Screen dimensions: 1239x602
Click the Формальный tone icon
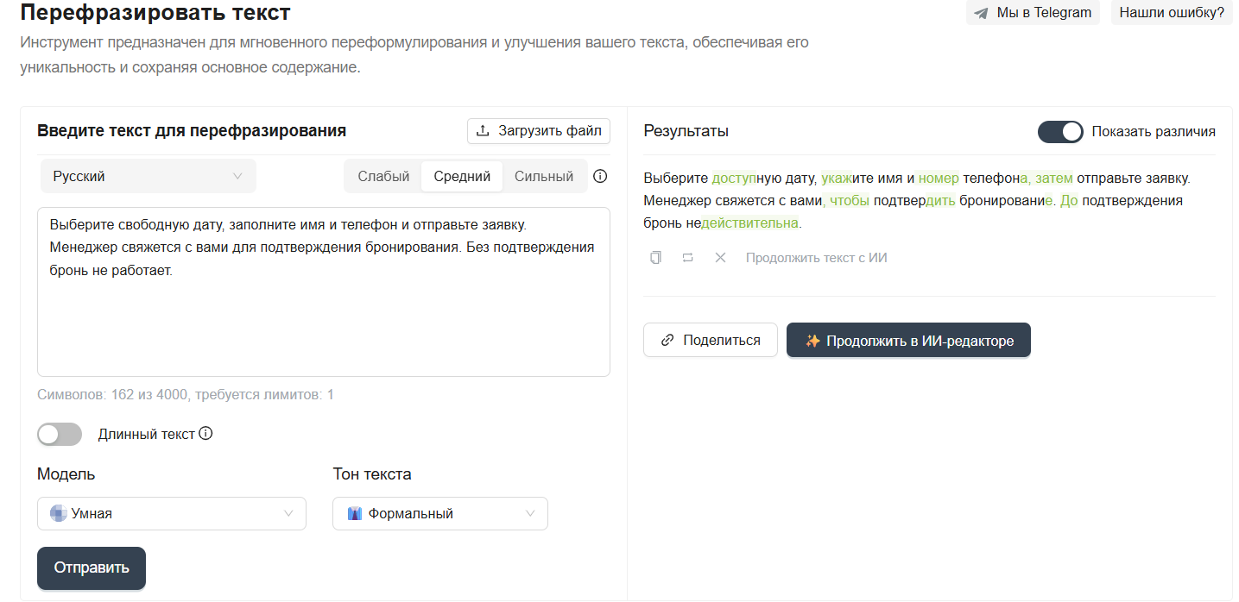tap(354, 513)
